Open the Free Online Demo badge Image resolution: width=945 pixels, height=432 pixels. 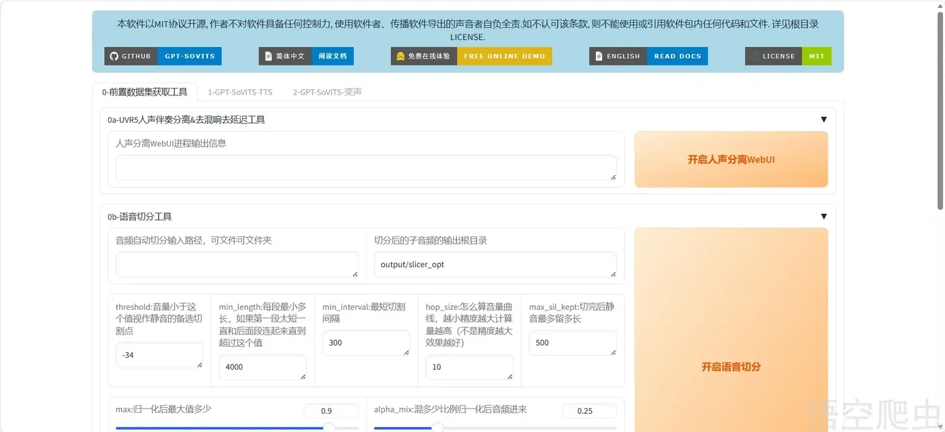pyautogui.click(x=471, y=56)
